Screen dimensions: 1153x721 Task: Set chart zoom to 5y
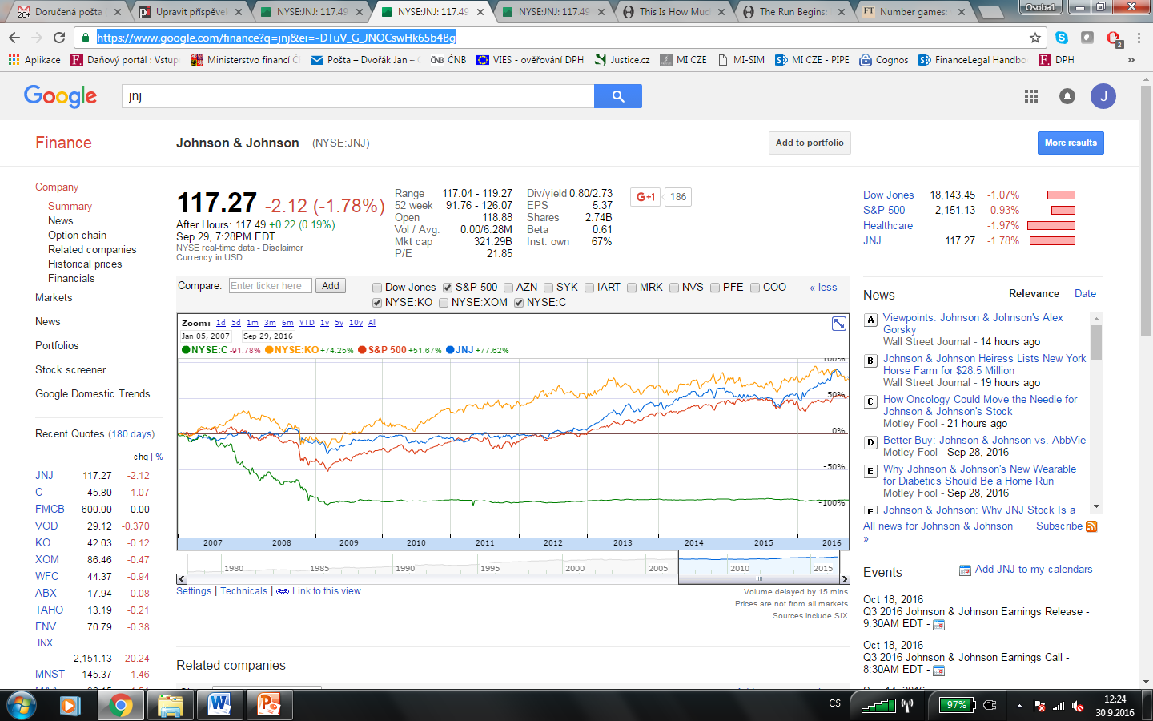(339, 323)
